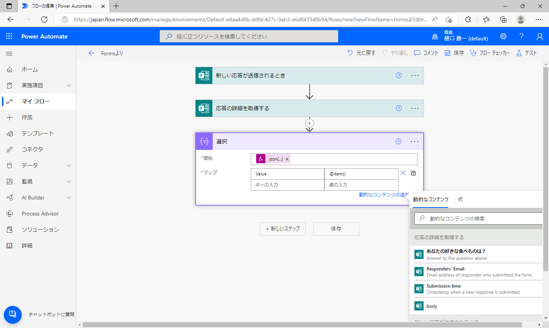Viewport: 549px width, 328px height.
Task: Focus the 動的なコンテンツの検索 box
Action: coord(478,219)
